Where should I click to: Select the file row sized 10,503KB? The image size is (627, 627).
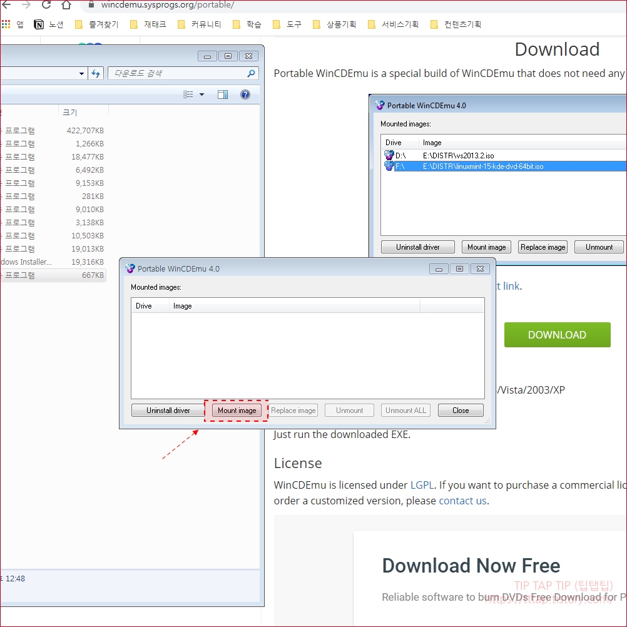(x=53, y=236)
